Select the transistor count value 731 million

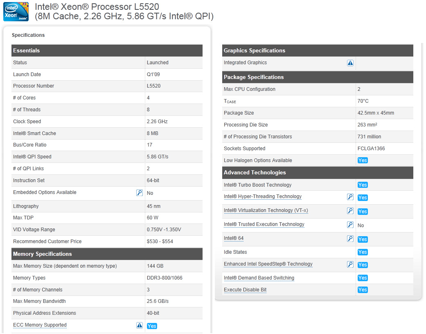(370, 137)
